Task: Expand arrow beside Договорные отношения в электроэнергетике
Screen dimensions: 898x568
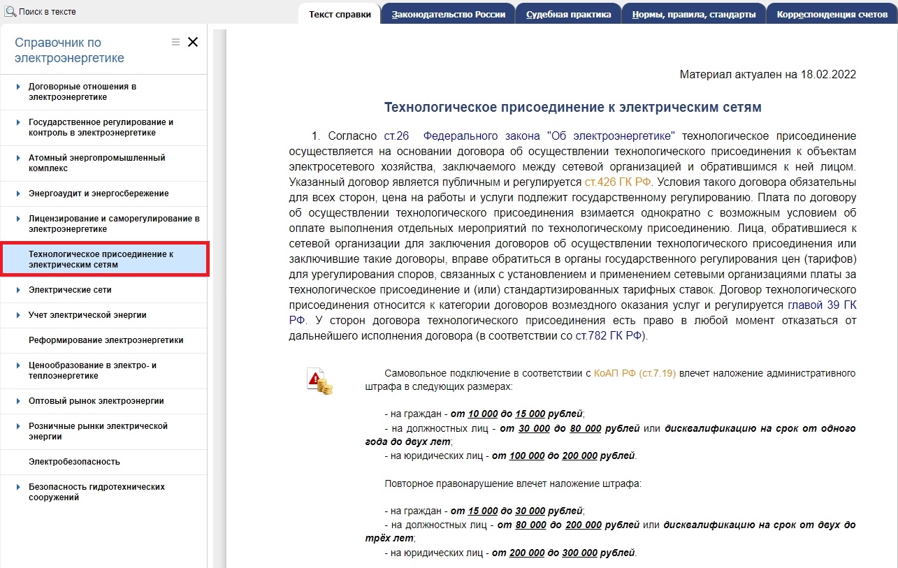Action: click(x=18, y=87)
